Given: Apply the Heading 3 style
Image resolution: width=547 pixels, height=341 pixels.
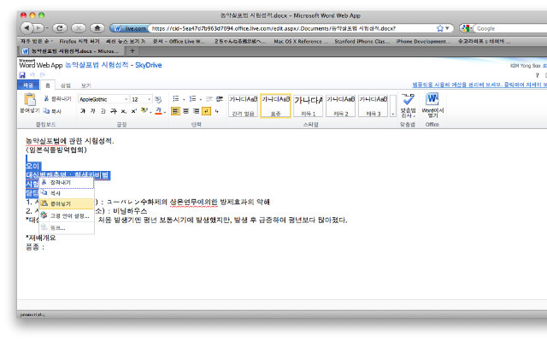Looking at the screenshot, I should (x=373, y=106).
